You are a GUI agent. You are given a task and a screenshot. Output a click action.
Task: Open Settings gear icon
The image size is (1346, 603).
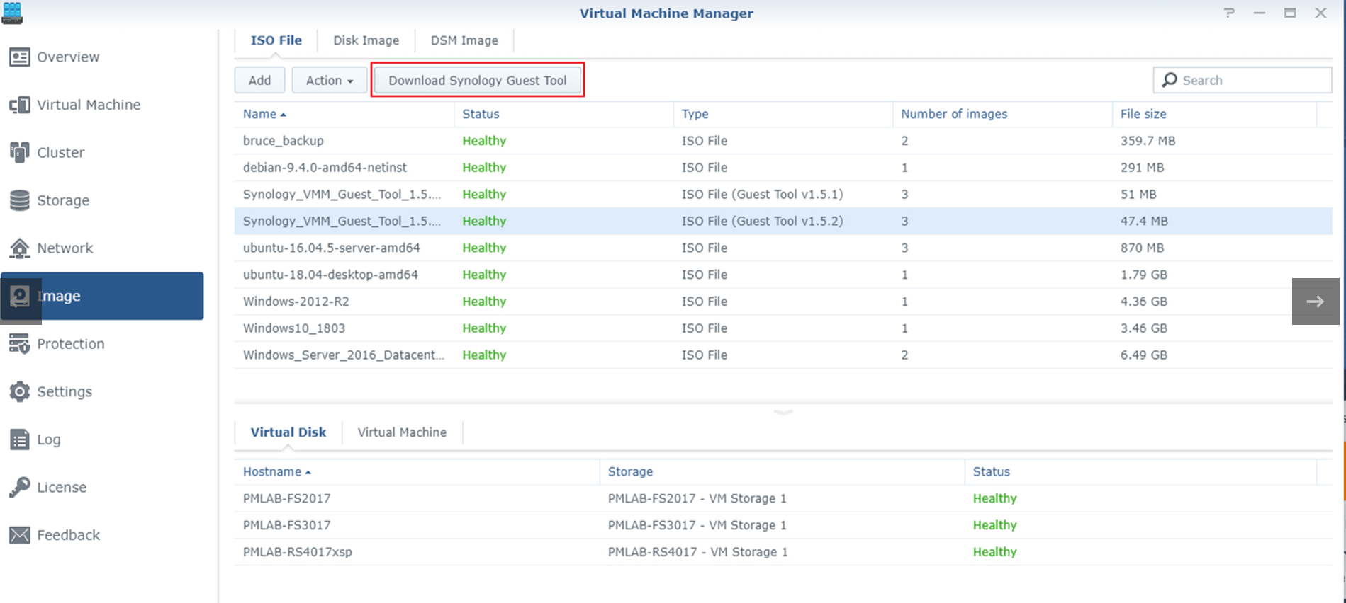19,392
